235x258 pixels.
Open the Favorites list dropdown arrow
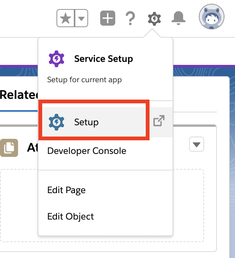click(82, 18)
